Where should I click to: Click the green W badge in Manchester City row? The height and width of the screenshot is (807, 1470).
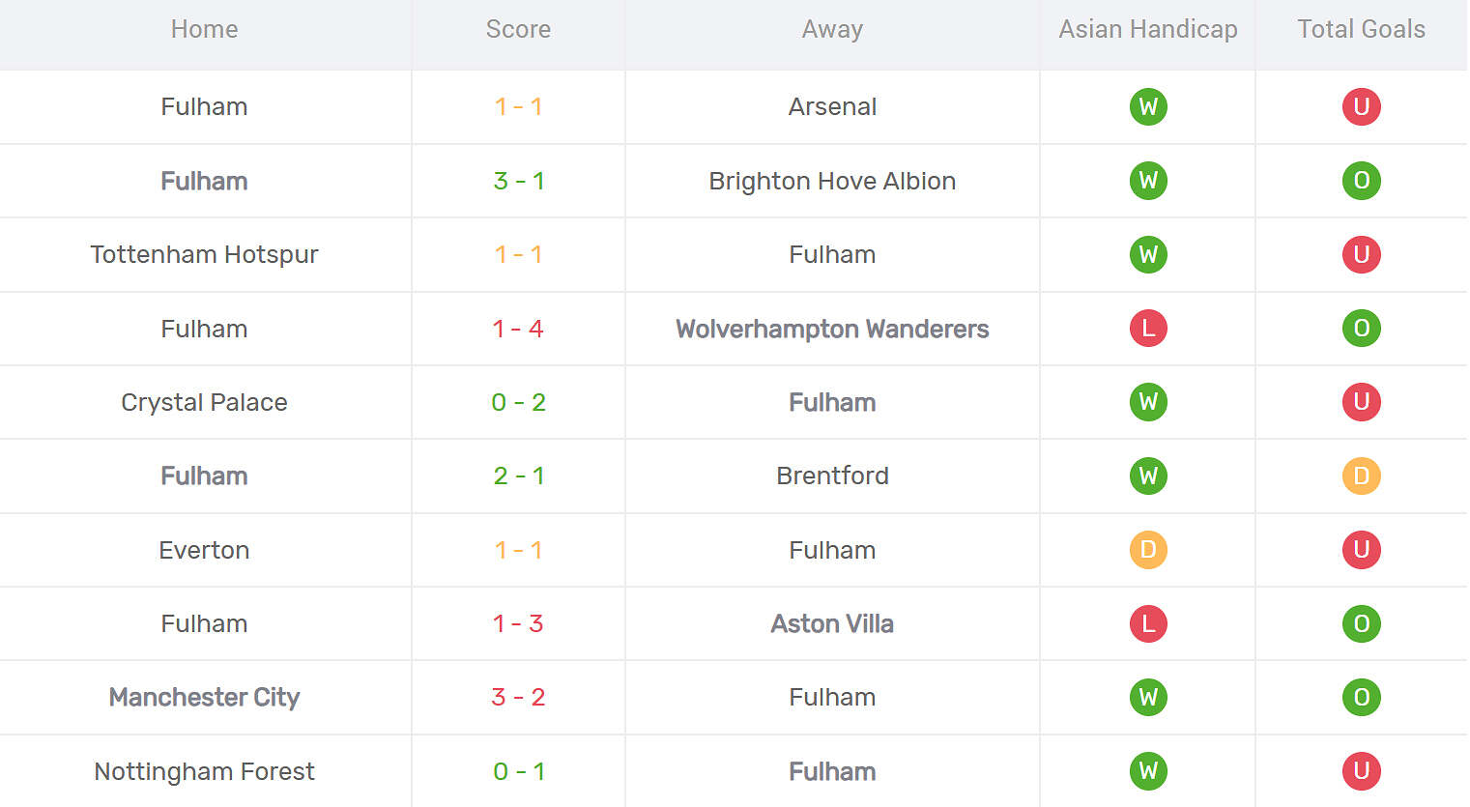(x=1148, y=697)
